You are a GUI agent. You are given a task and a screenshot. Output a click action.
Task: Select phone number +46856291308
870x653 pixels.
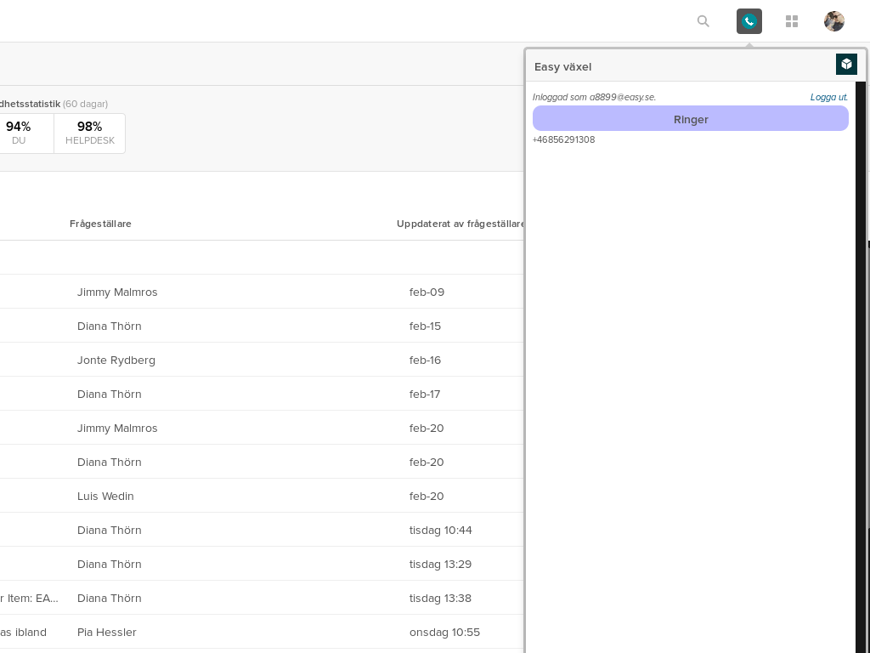(563, 139)
